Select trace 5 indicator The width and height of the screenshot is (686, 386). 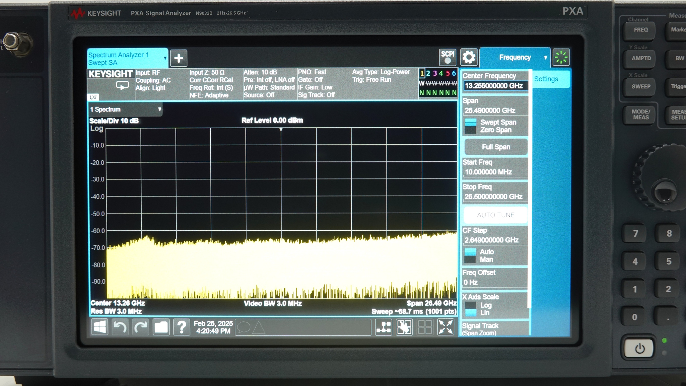[x=448, y=73]
